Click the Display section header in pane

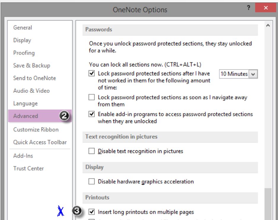pyautogui.click(x=170, y=167)
